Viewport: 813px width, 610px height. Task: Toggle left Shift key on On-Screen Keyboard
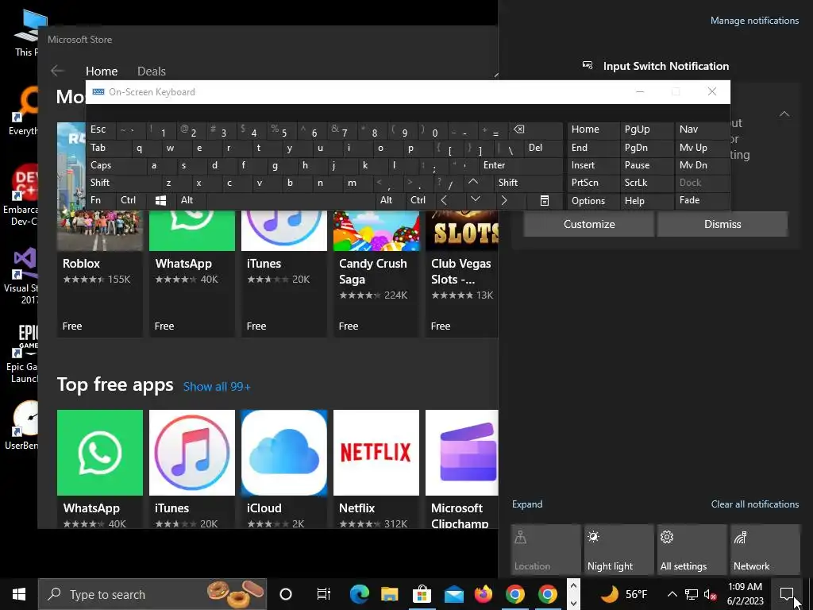coord(124,183)
